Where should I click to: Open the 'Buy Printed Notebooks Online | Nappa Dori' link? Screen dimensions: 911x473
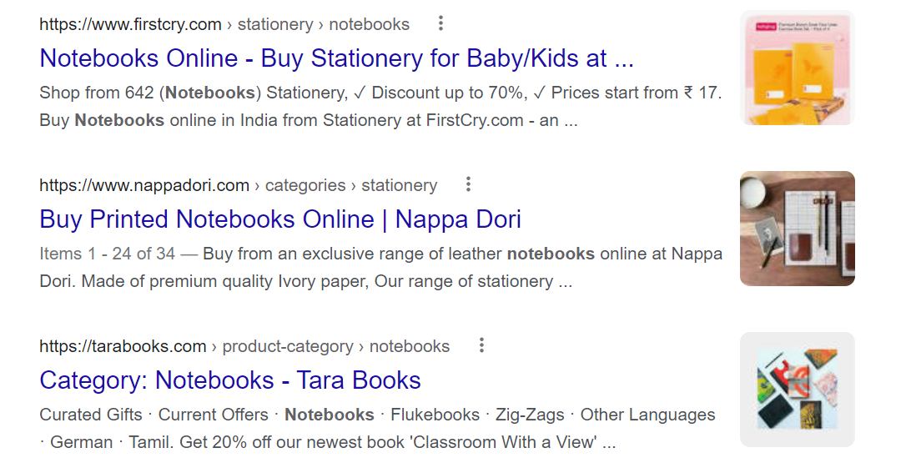point(280,219)
